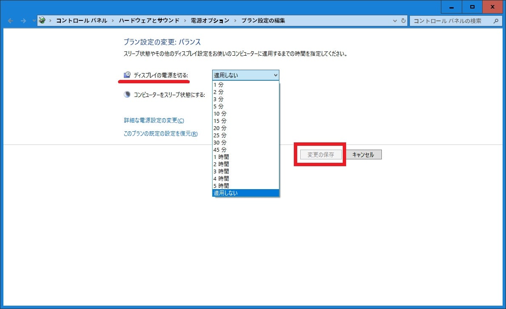Choose 5 分 option
Image resolution: width=506 pixels, height=309 pixels.
tap(246, 106)
